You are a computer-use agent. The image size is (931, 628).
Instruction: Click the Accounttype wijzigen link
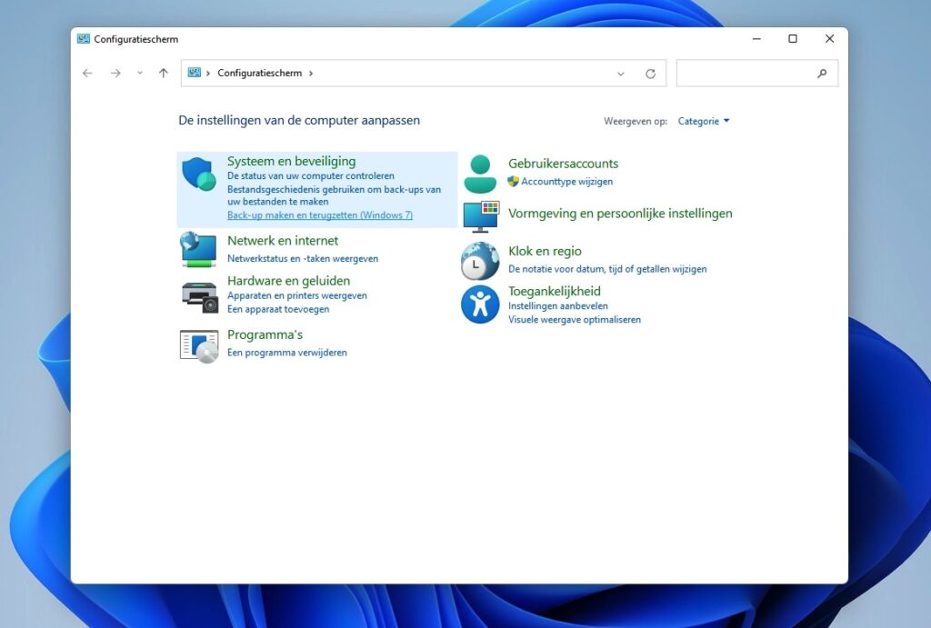tap(567, 182)
